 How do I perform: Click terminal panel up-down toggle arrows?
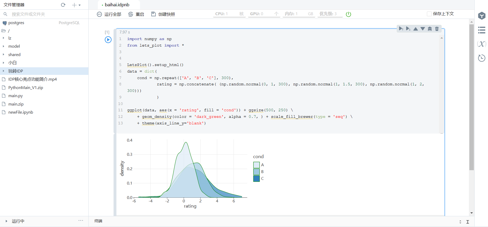(460, 222)
